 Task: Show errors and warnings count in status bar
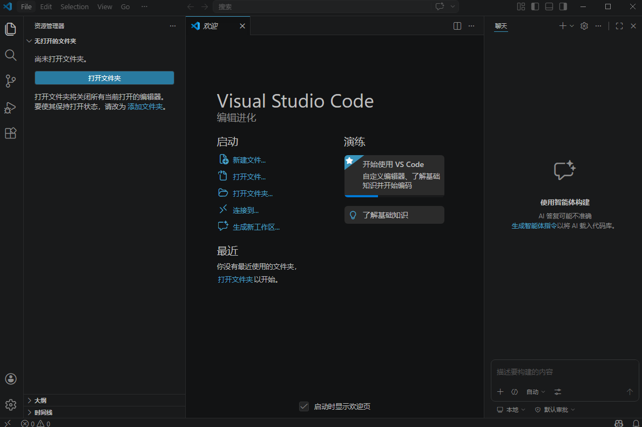pyautogui.click(x=36, y=423)
